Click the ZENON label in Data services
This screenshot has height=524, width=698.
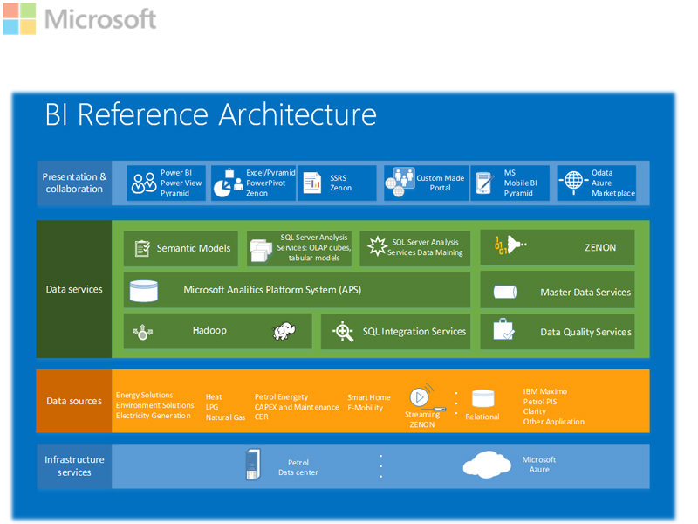(x=600, y=247)
